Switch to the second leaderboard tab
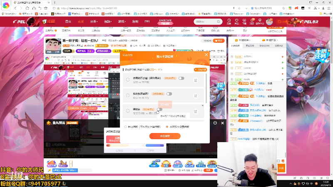Image resolution: width=333 pixels, height=187 pixels. (250, 46)
